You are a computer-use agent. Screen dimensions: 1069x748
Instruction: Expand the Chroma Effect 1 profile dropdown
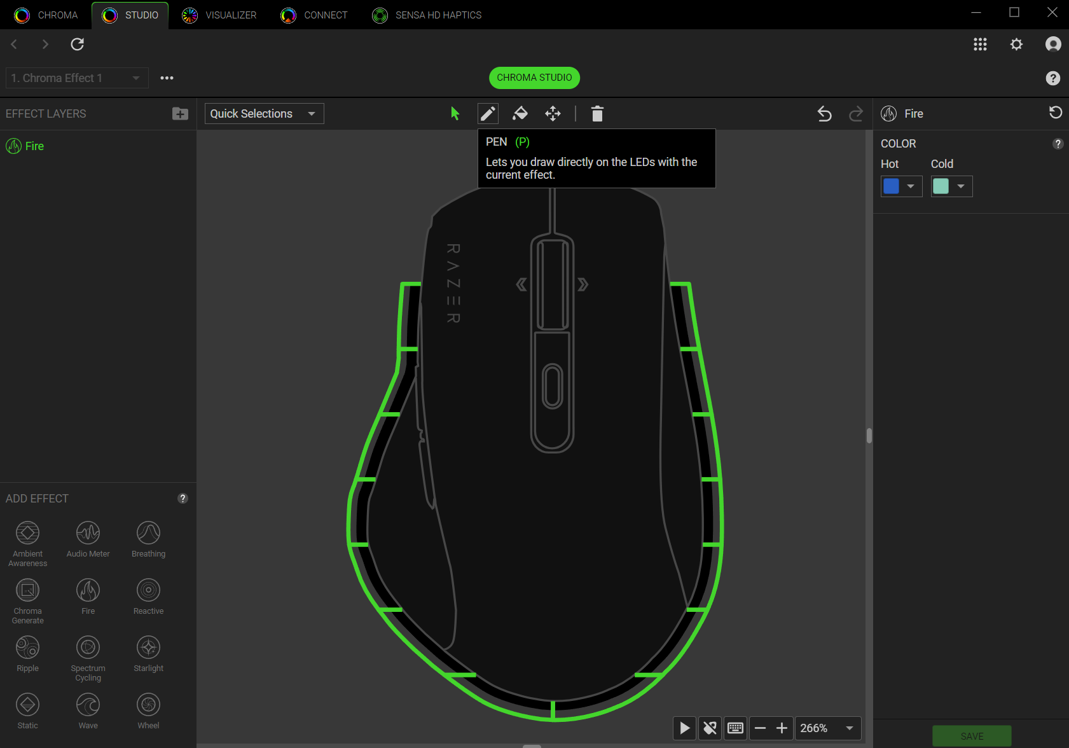click(77, 78)
